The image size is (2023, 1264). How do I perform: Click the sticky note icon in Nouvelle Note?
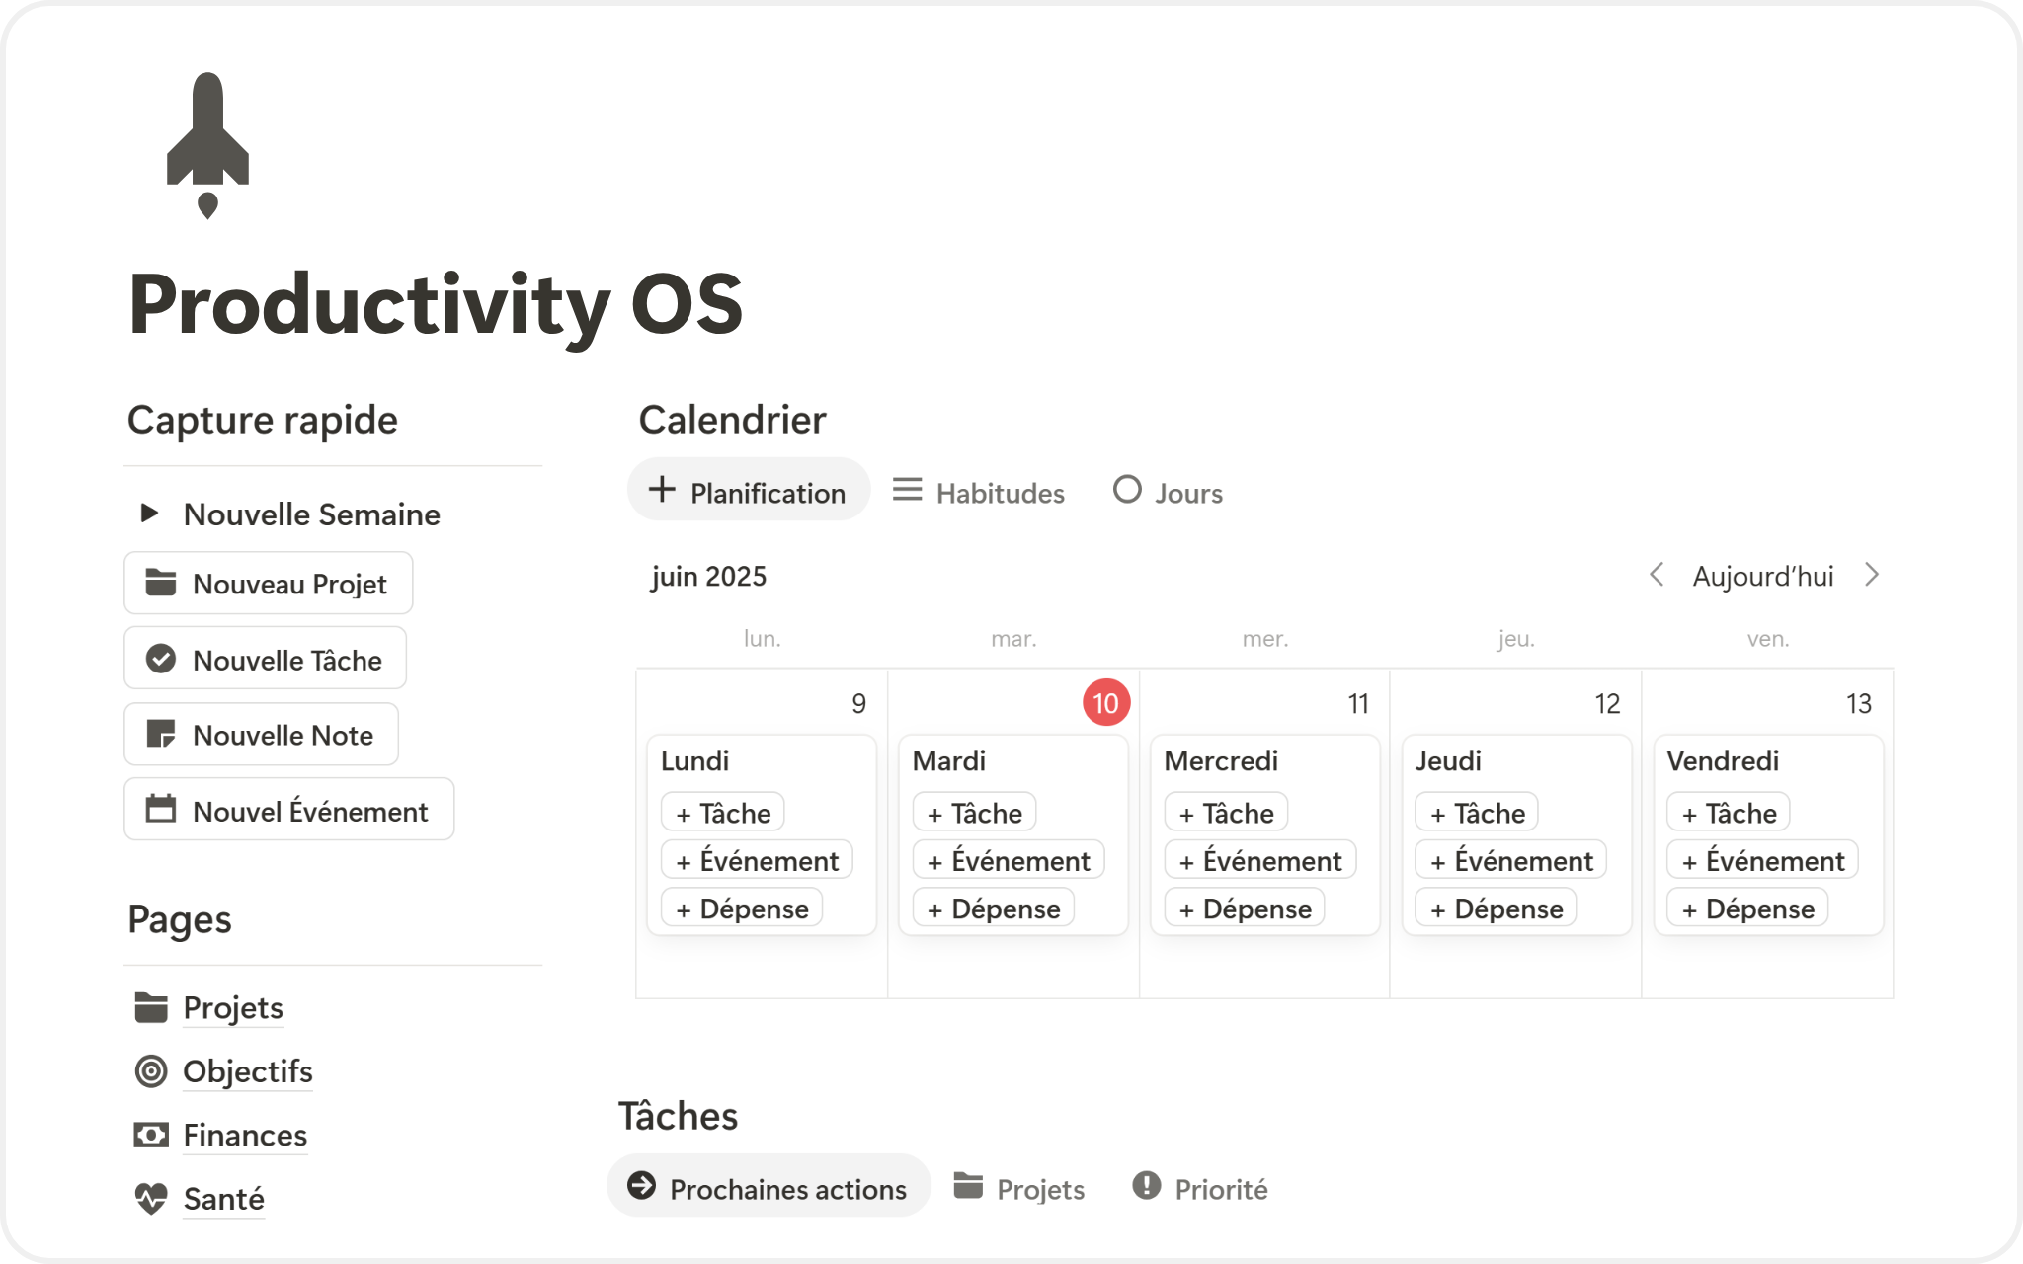tap(160, 735)
